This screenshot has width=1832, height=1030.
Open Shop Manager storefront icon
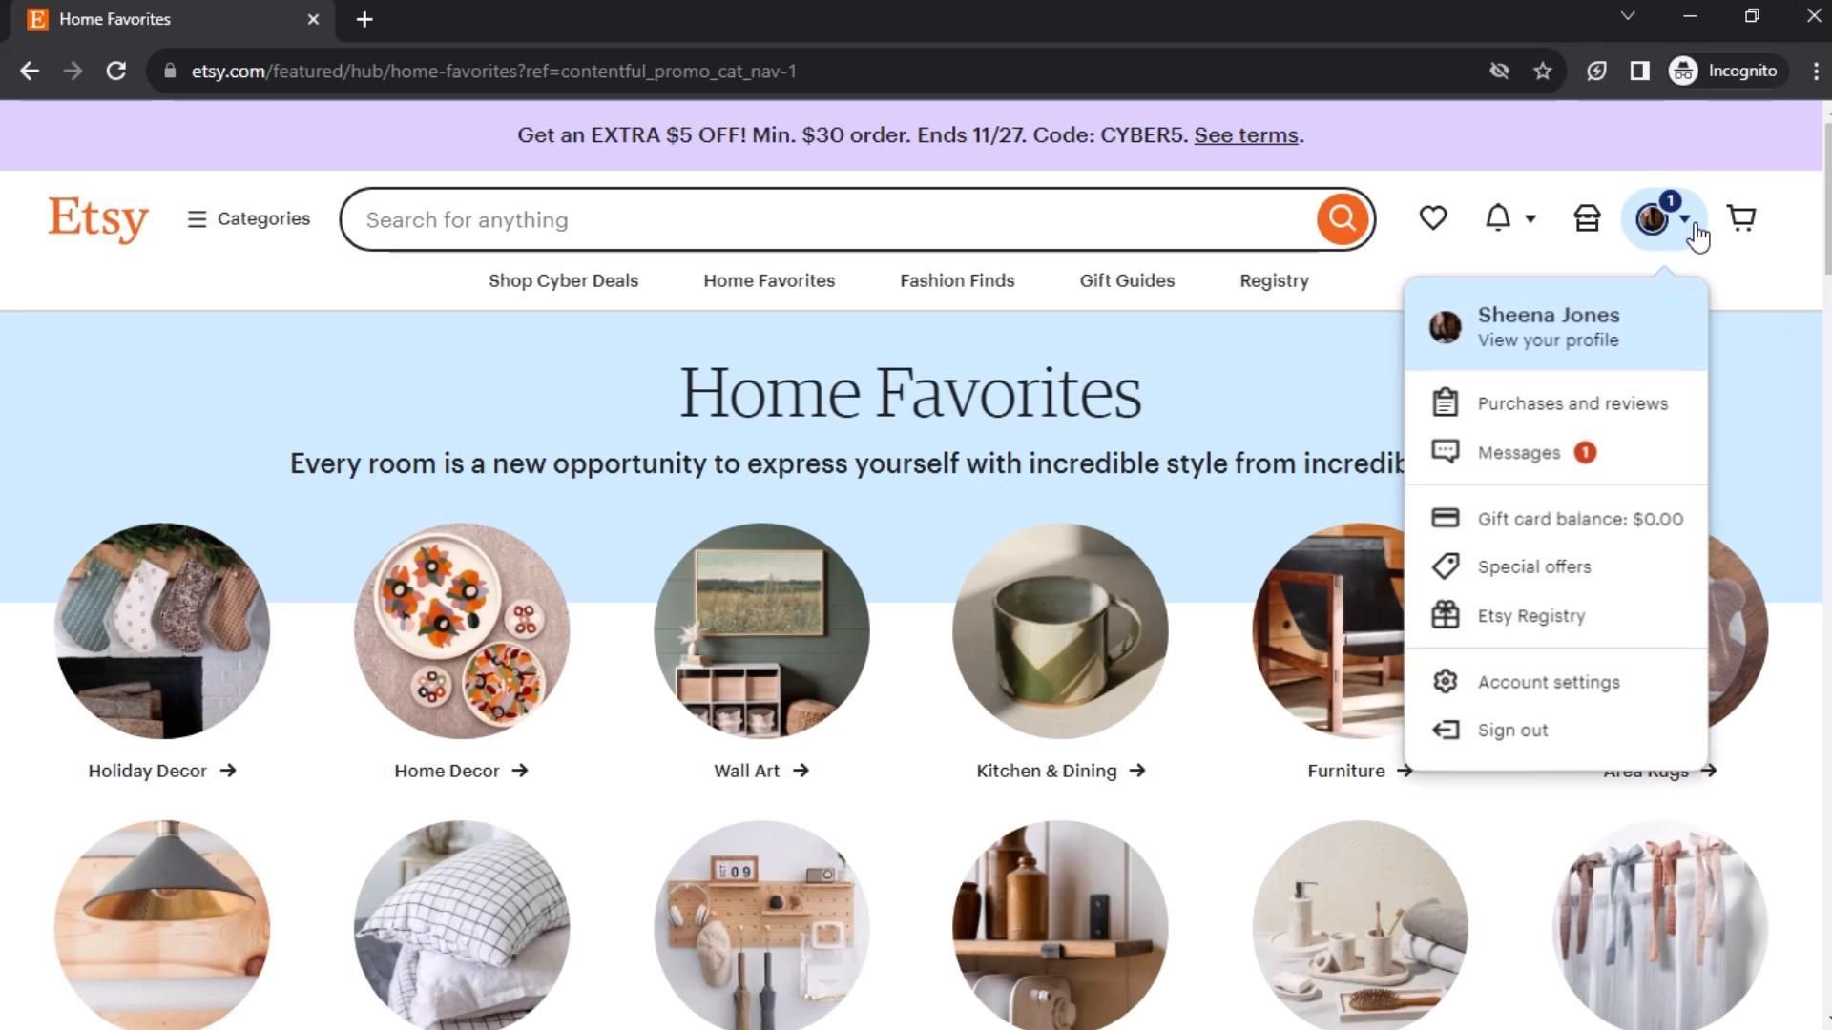click(1587, 218)
